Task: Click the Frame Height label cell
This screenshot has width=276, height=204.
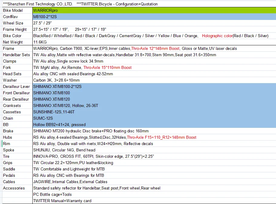Action: (x=16, y=30)
